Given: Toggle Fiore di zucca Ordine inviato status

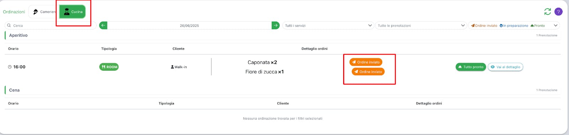Looking at the screenshot, I should pos(368,72).
